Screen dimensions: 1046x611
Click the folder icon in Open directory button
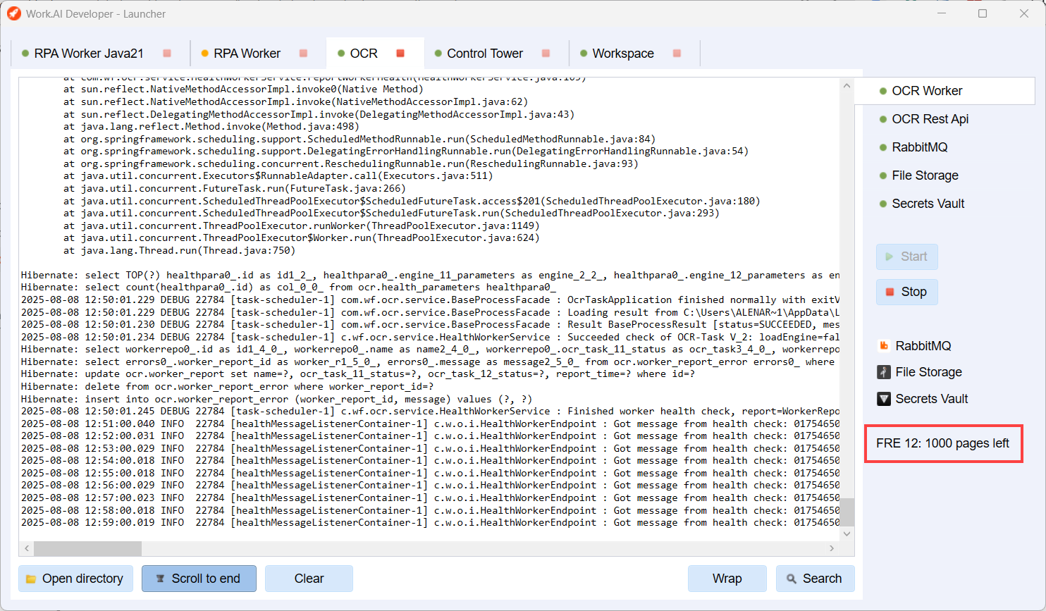point(31,579)
